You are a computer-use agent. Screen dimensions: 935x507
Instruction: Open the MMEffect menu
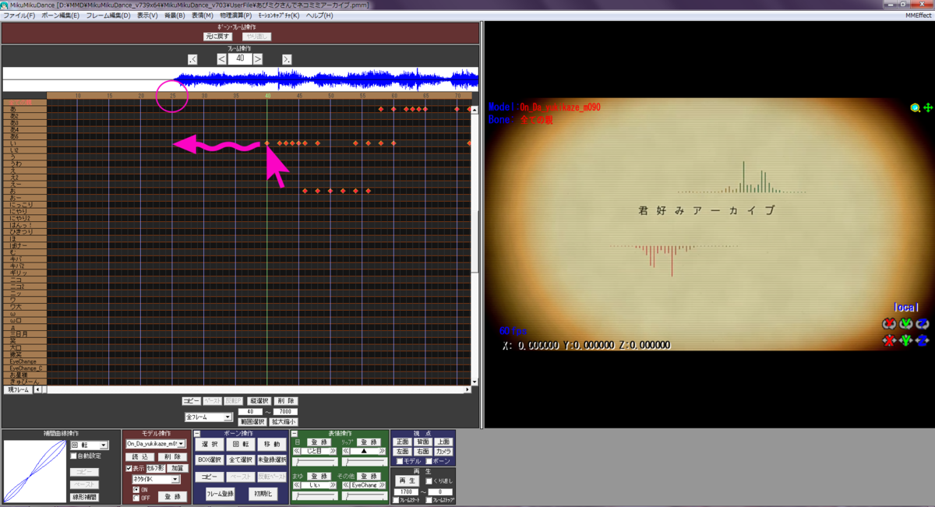[x=918, y=16]
